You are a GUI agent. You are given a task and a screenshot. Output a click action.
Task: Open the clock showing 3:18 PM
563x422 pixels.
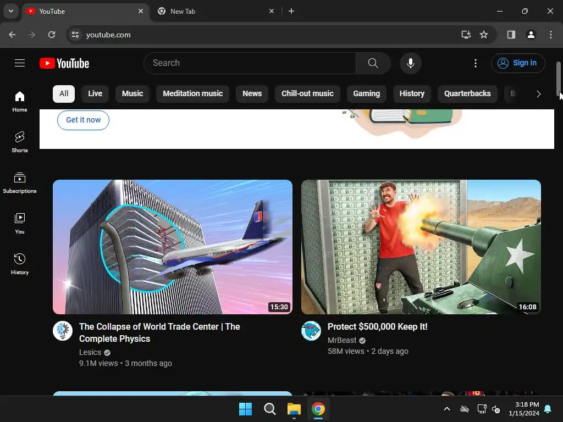click(x=524, y=409)
